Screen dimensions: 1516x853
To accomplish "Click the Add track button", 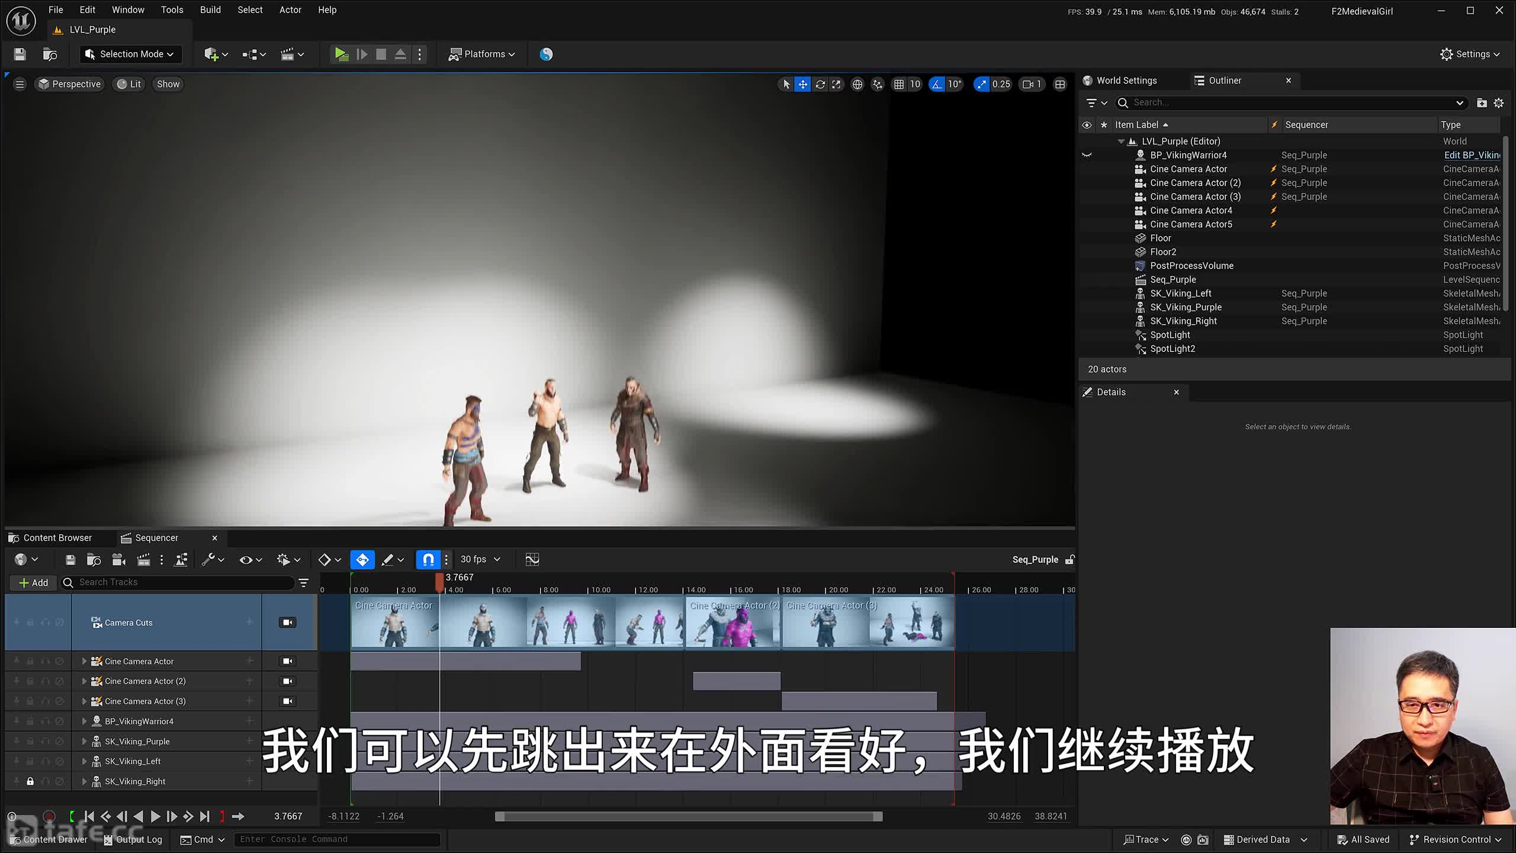I will (34, 582).
